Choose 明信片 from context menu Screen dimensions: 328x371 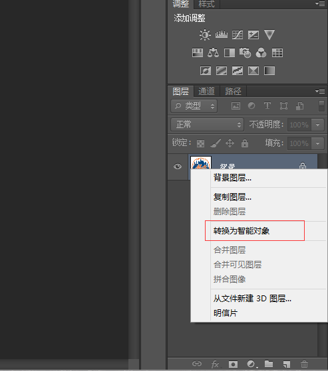[226, 313]
